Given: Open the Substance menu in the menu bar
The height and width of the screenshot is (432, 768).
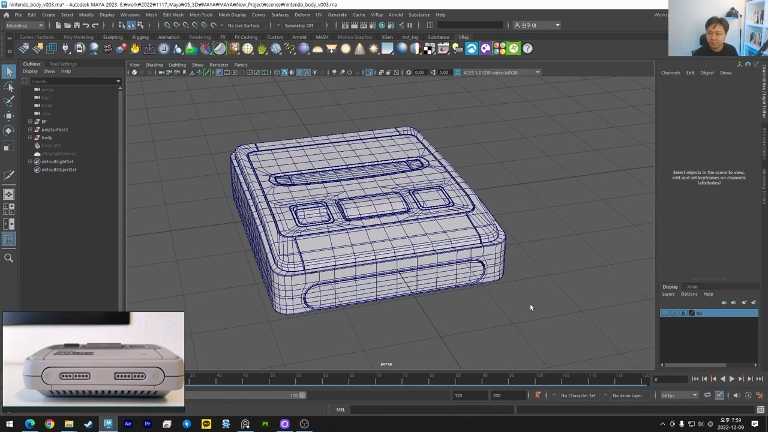Looking at the screenshot, I should pos(419,14).
